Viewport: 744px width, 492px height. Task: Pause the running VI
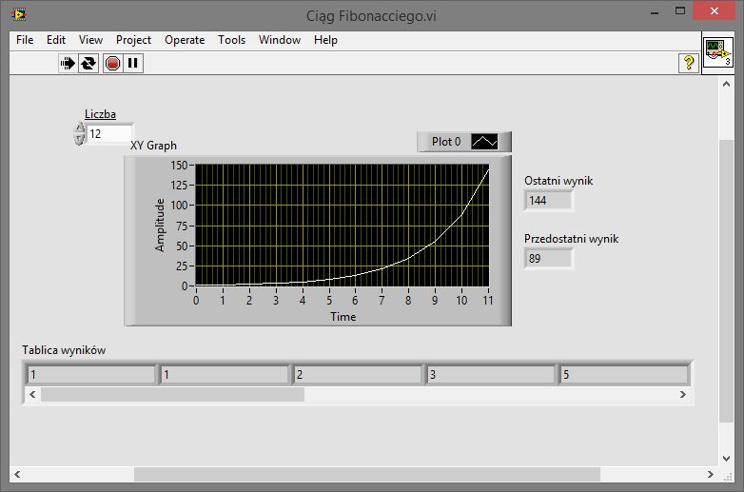point(133,64)
